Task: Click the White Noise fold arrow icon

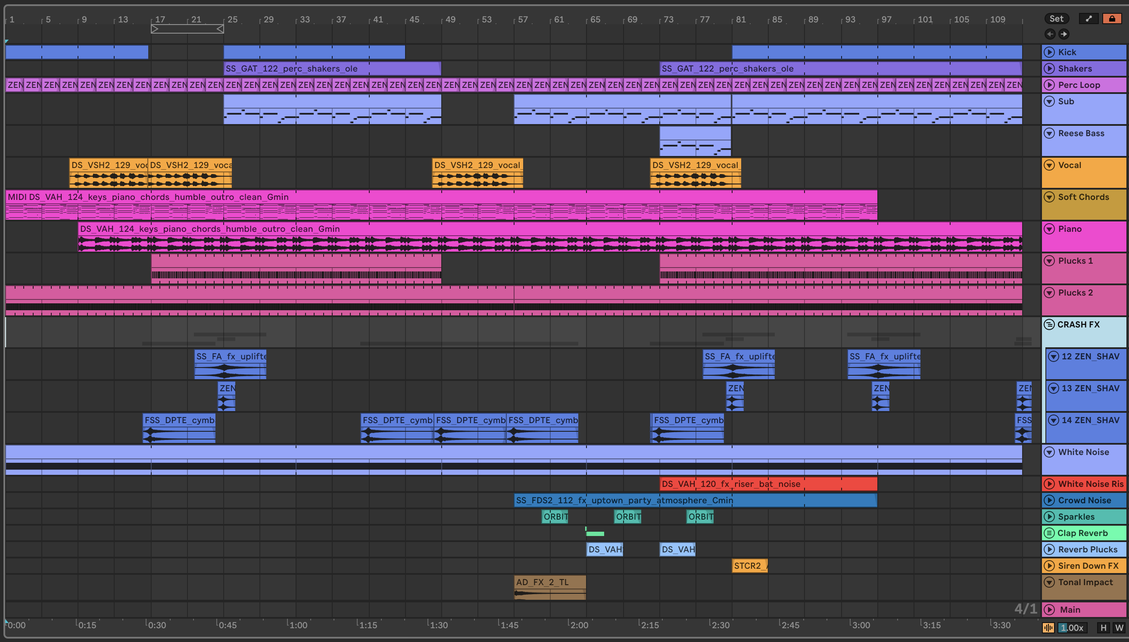Action: pyautogui.click(x=1050, y=452)
